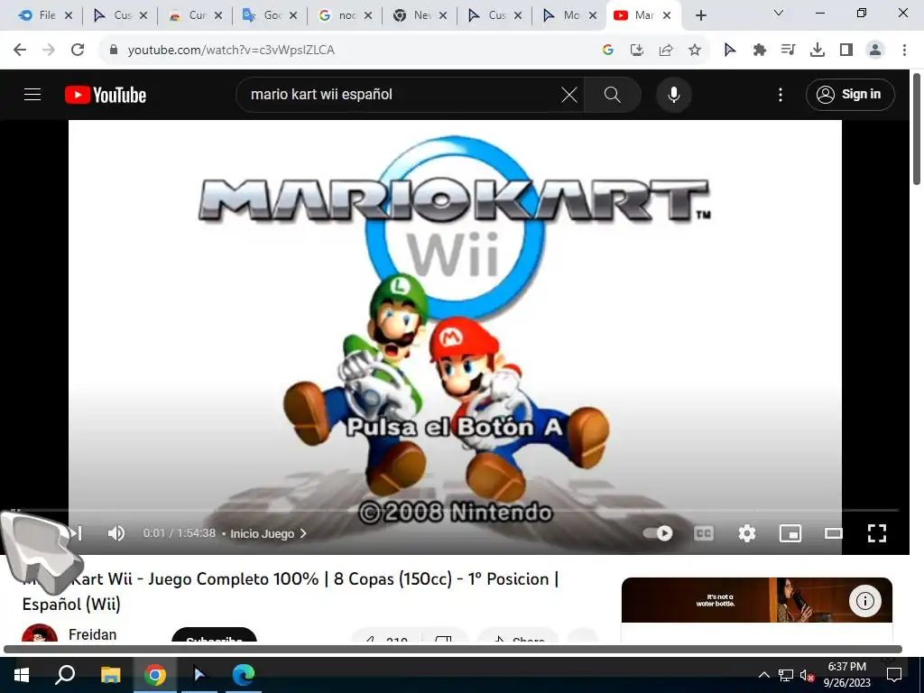Open YouTube settings three-dot menu

781,94
